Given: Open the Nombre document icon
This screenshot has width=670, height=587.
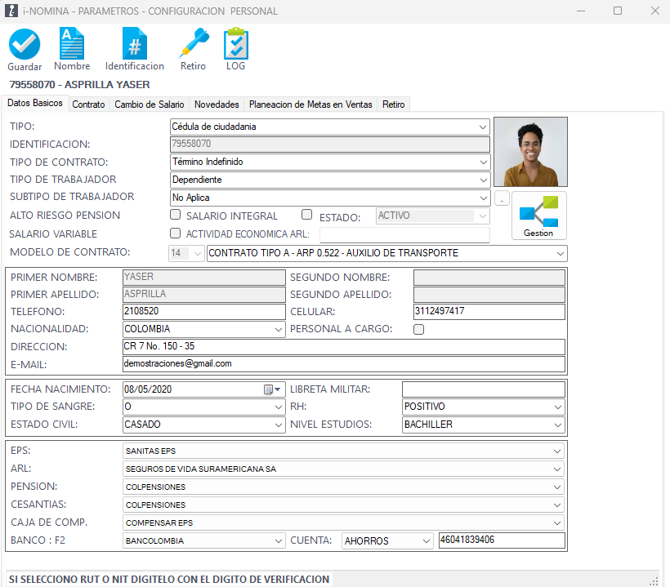Looking at the screenshot, I should coord(72,44).
